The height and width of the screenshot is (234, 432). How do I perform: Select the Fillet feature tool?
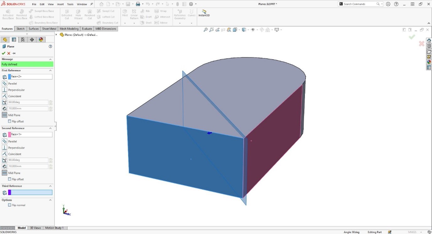click(x=125, y=13)
